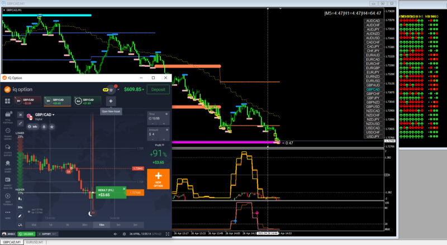Decrease expiration Time with minus

point(153,123)
